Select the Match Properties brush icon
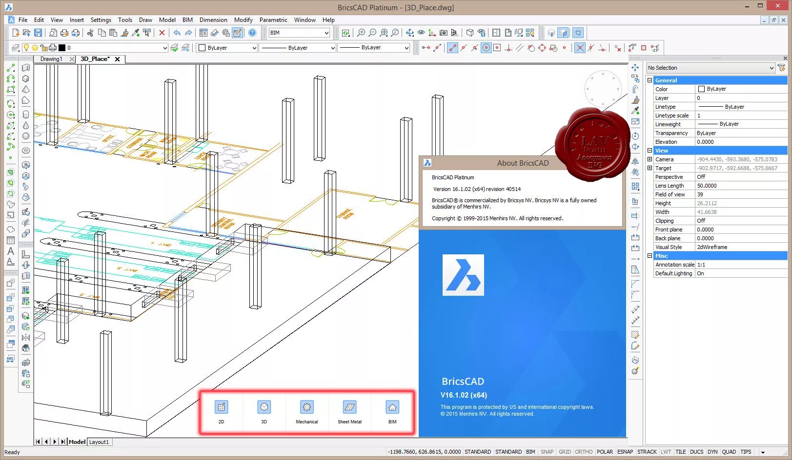792x460 pixels. (x=124, y=33)
